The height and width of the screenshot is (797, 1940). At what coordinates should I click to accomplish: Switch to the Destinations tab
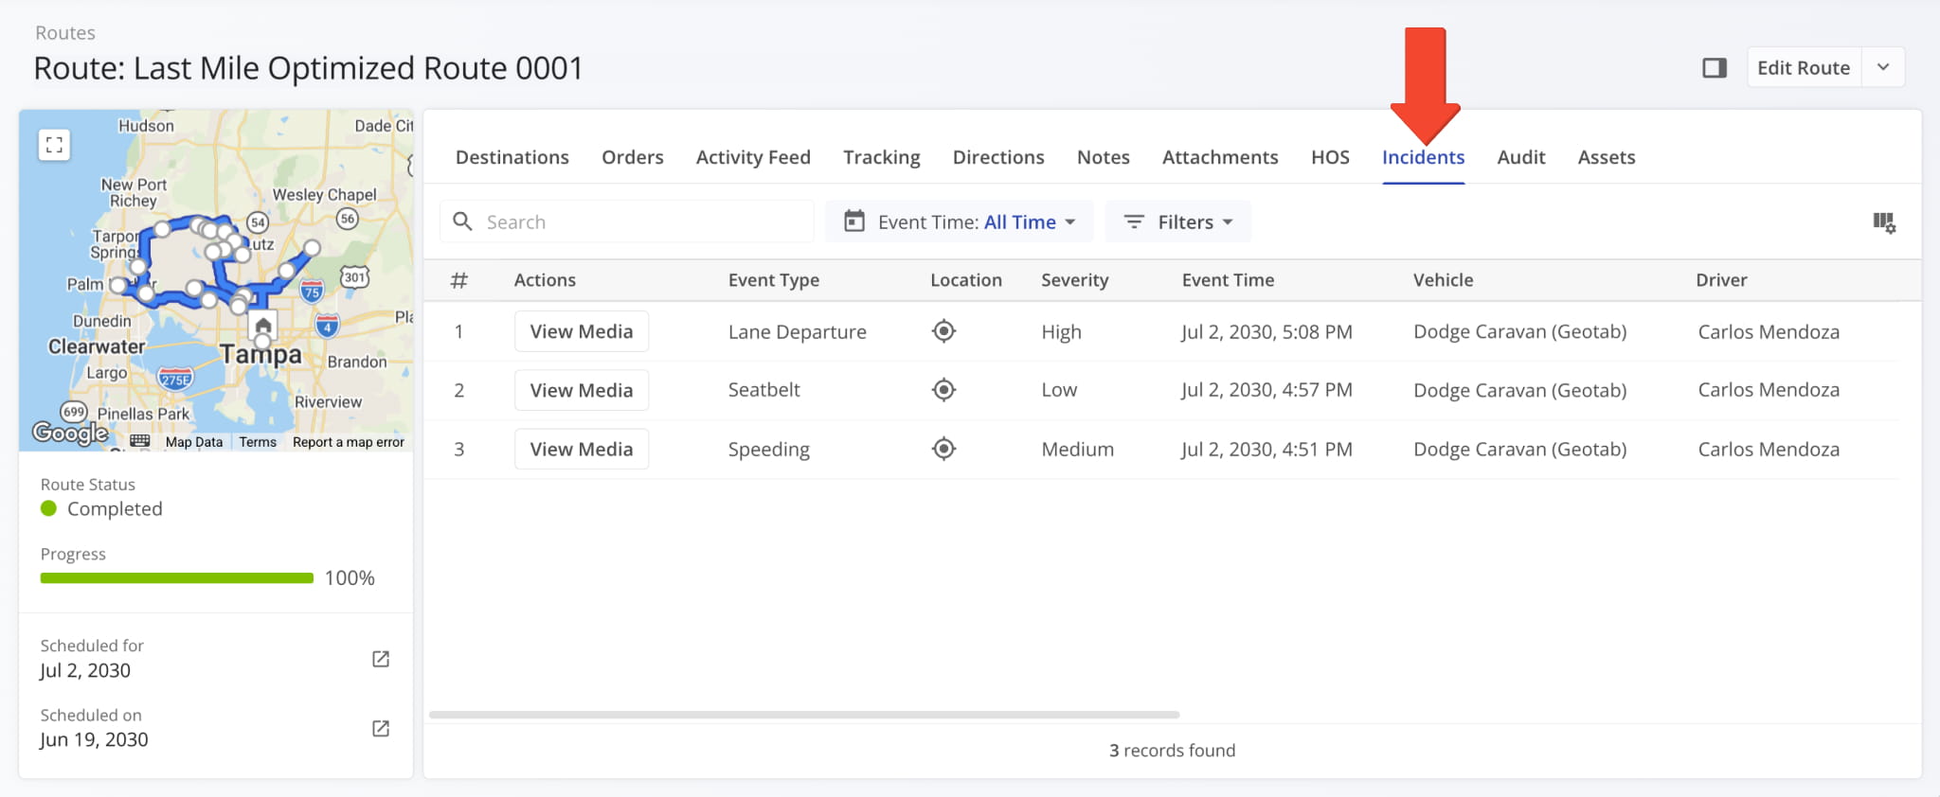(x=512, y=157)
